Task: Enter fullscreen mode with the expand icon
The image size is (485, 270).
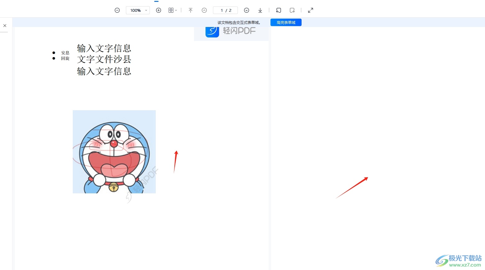Action: pyautogui.click(x=311, y=10)
